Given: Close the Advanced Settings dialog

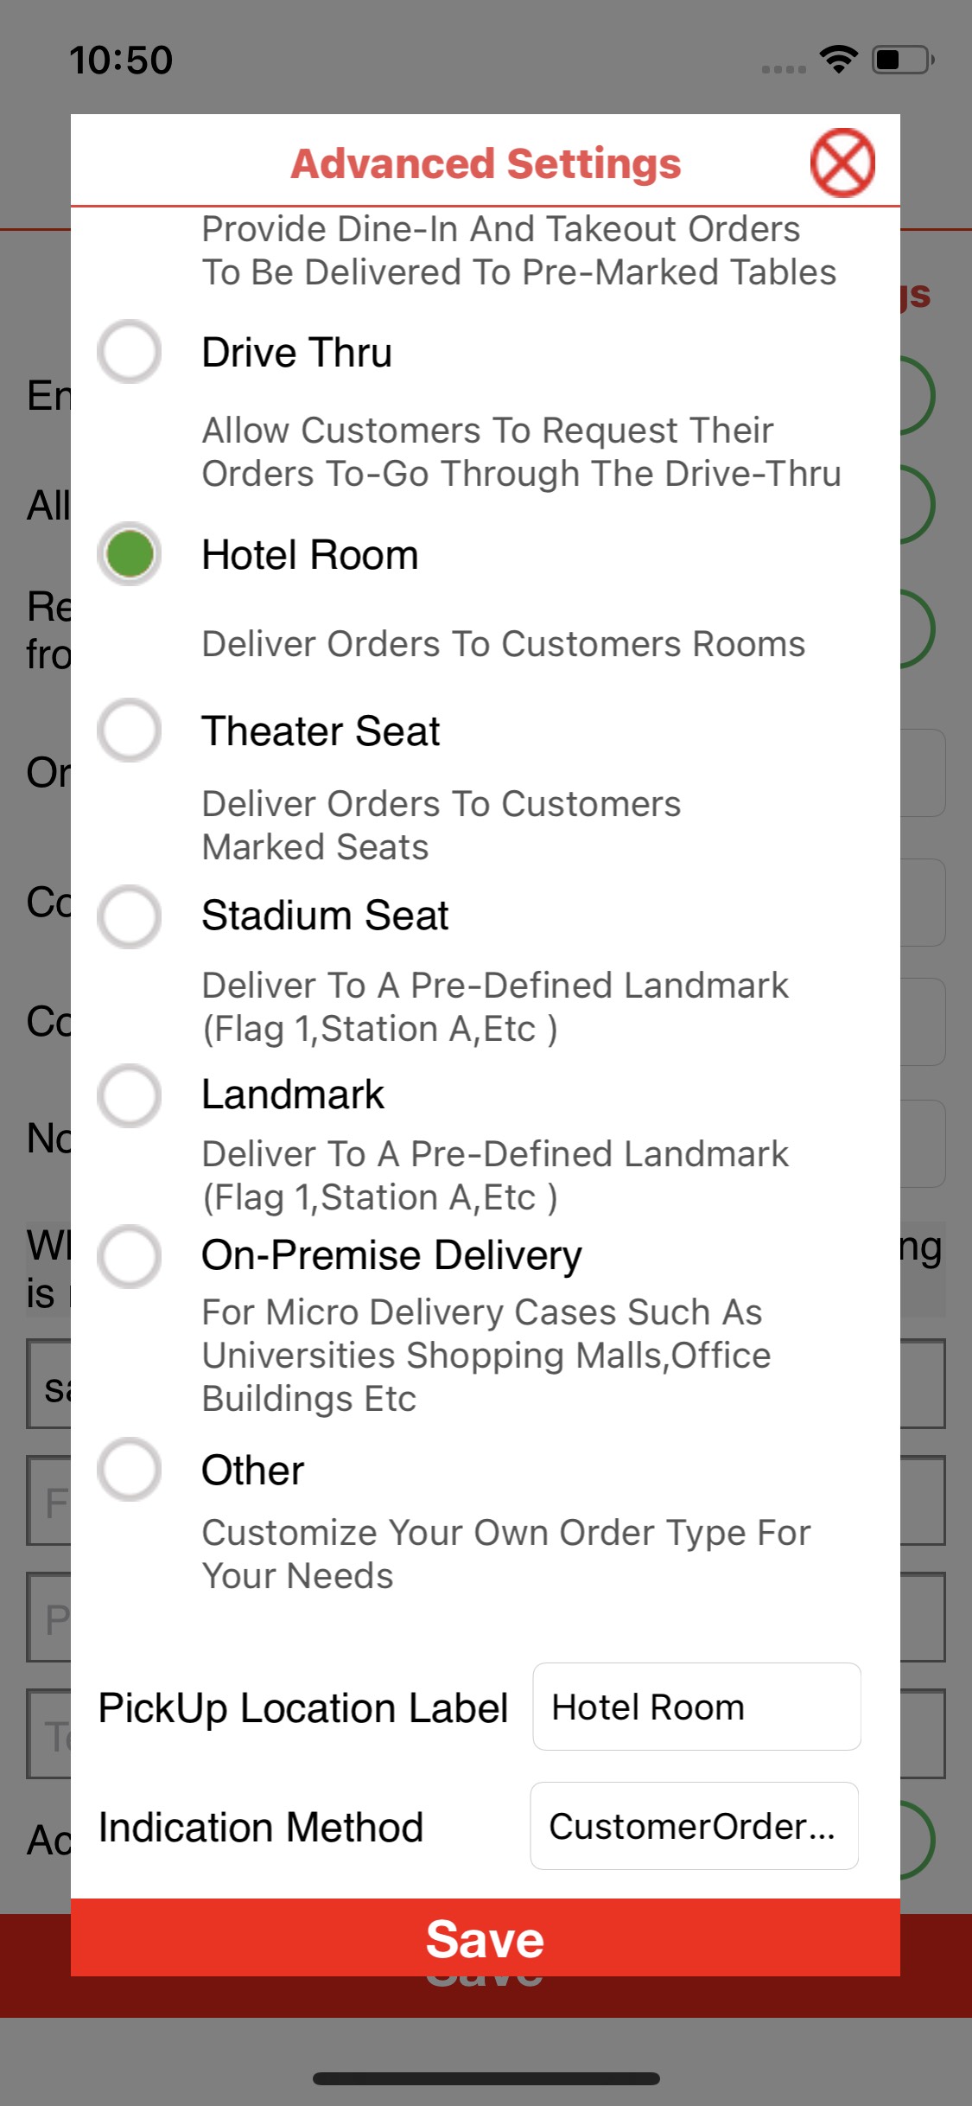Looking at the screenshot, I should click(x=842, y=163).
